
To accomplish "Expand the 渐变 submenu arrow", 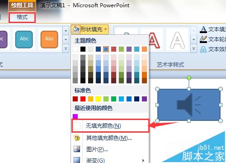I will click(143, 160).
